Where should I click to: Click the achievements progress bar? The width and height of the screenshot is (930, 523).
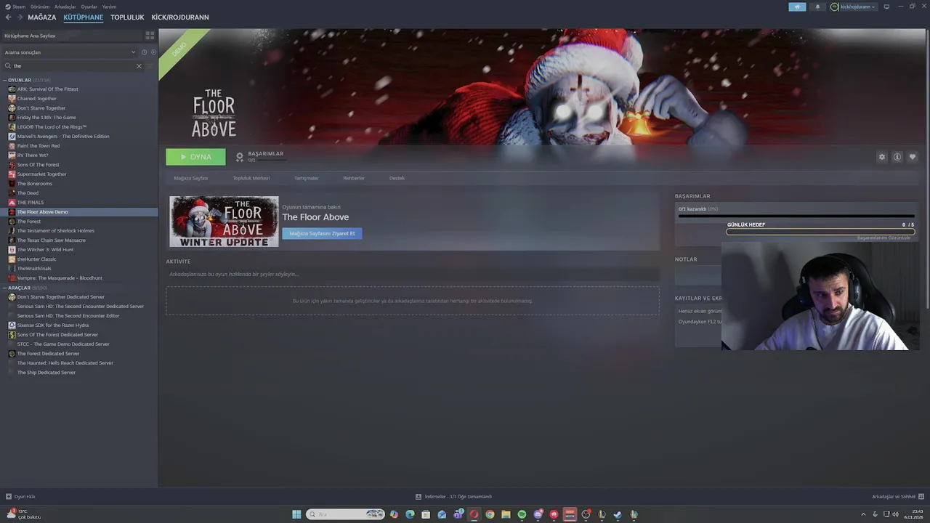[796, 216]
